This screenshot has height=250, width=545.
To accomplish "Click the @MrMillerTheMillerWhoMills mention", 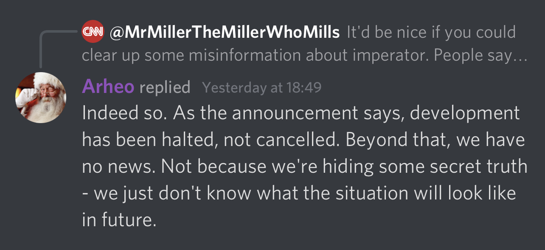I will [x=225, y=32].
